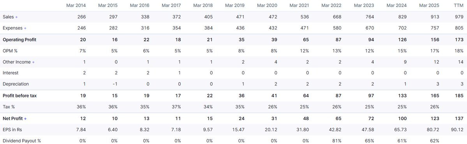Click the TTM column header

tap(458, 6)
